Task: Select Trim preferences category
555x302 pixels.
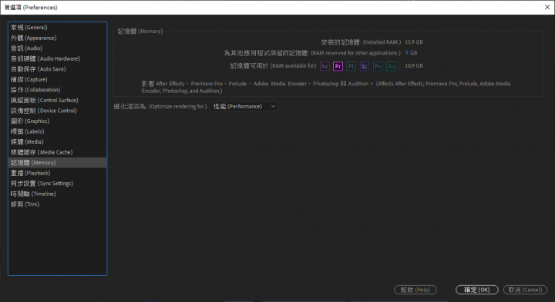Action: [x=57, y=204]
